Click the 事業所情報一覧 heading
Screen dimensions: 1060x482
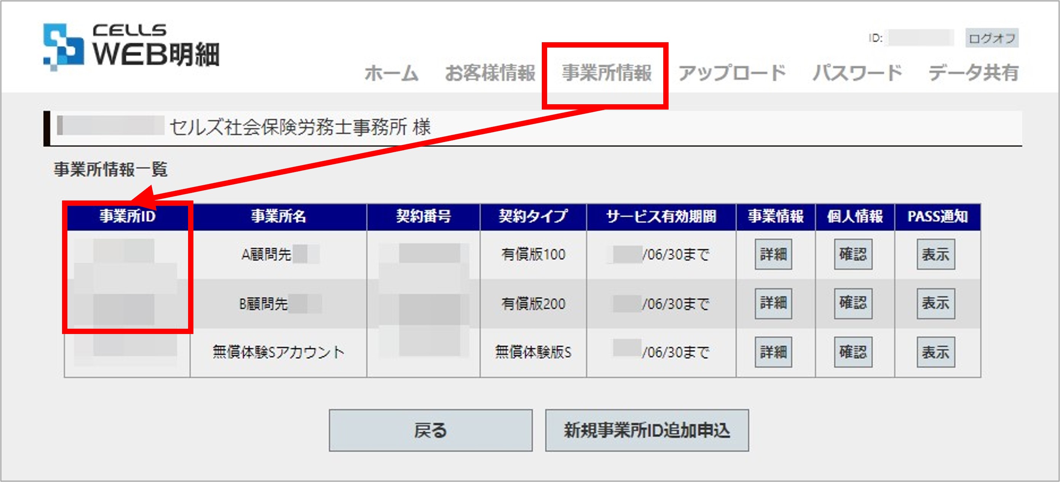pos(110,169)
